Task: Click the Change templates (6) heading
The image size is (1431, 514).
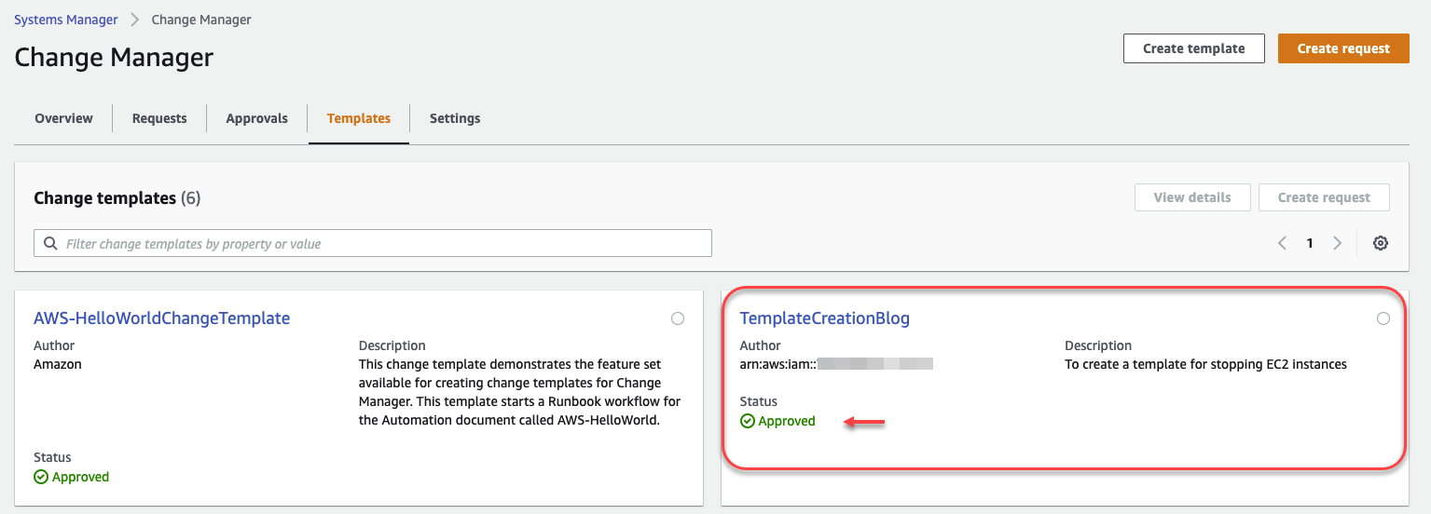Action: (117, 197)
